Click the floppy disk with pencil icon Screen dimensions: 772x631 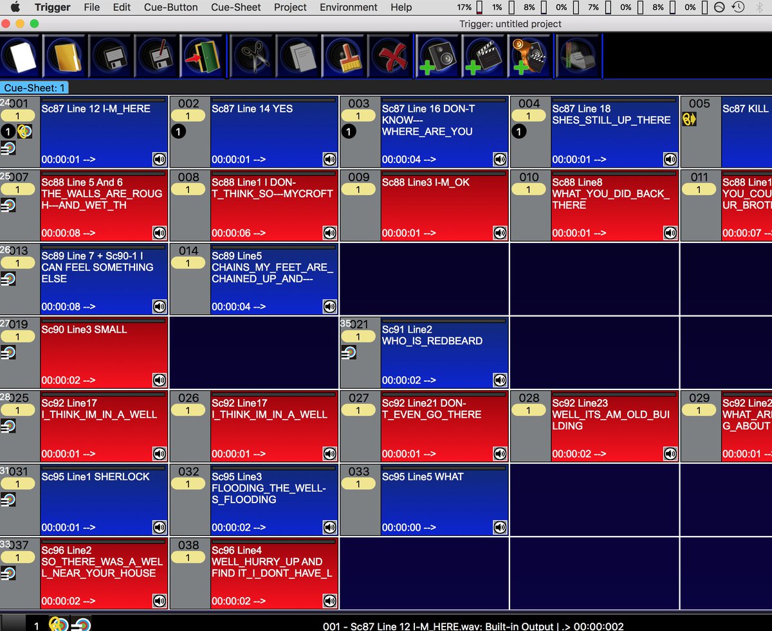[x=156, y=56]
